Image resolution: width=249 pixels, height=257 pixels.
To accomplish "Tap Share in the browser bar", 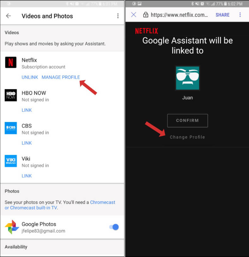I will click(x=222, y=15).
